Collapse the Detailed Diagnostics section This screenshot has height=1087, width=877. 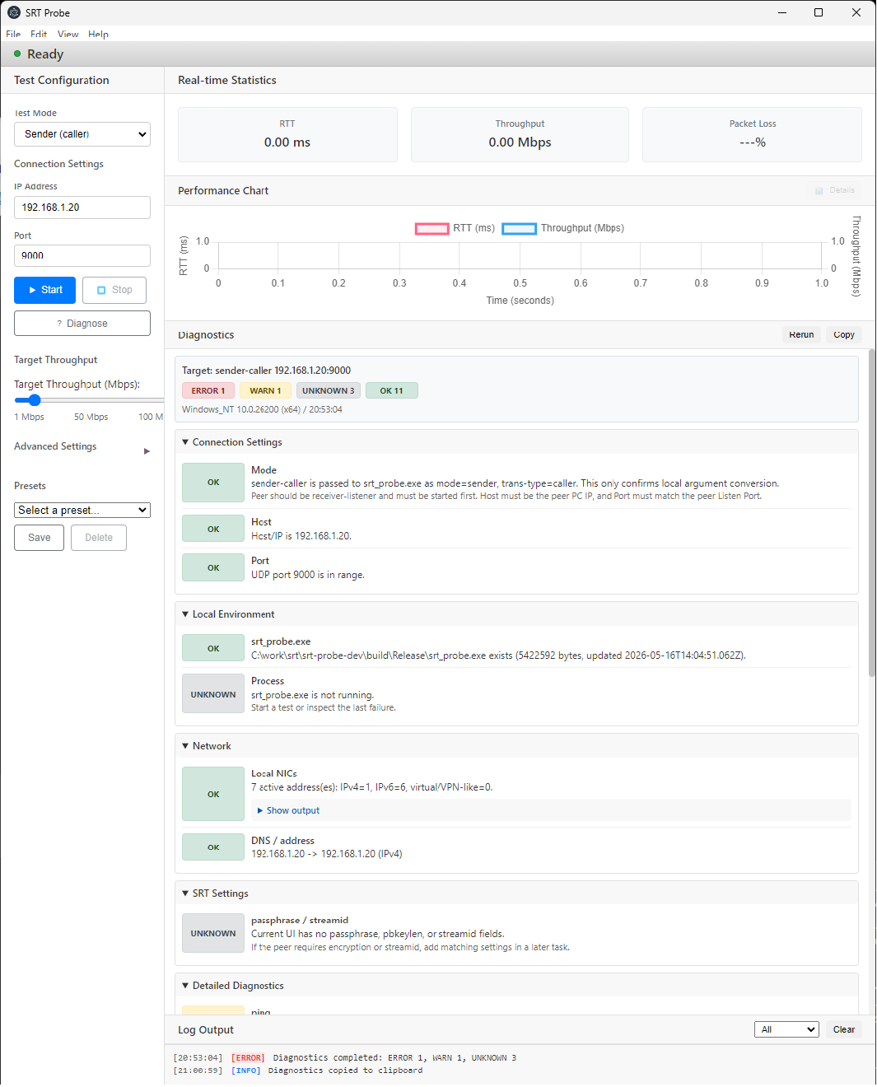click(x=185, y=986)
